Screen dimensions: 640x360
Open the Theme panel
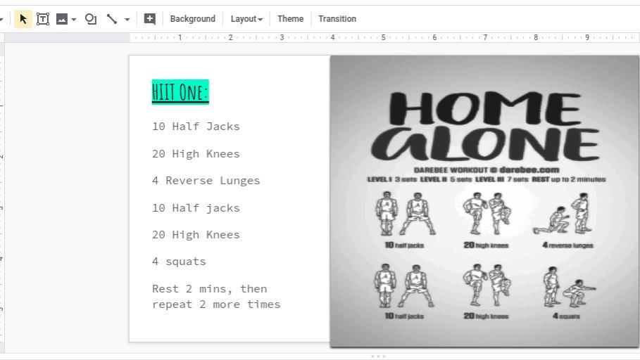click(x=290, y=19)
